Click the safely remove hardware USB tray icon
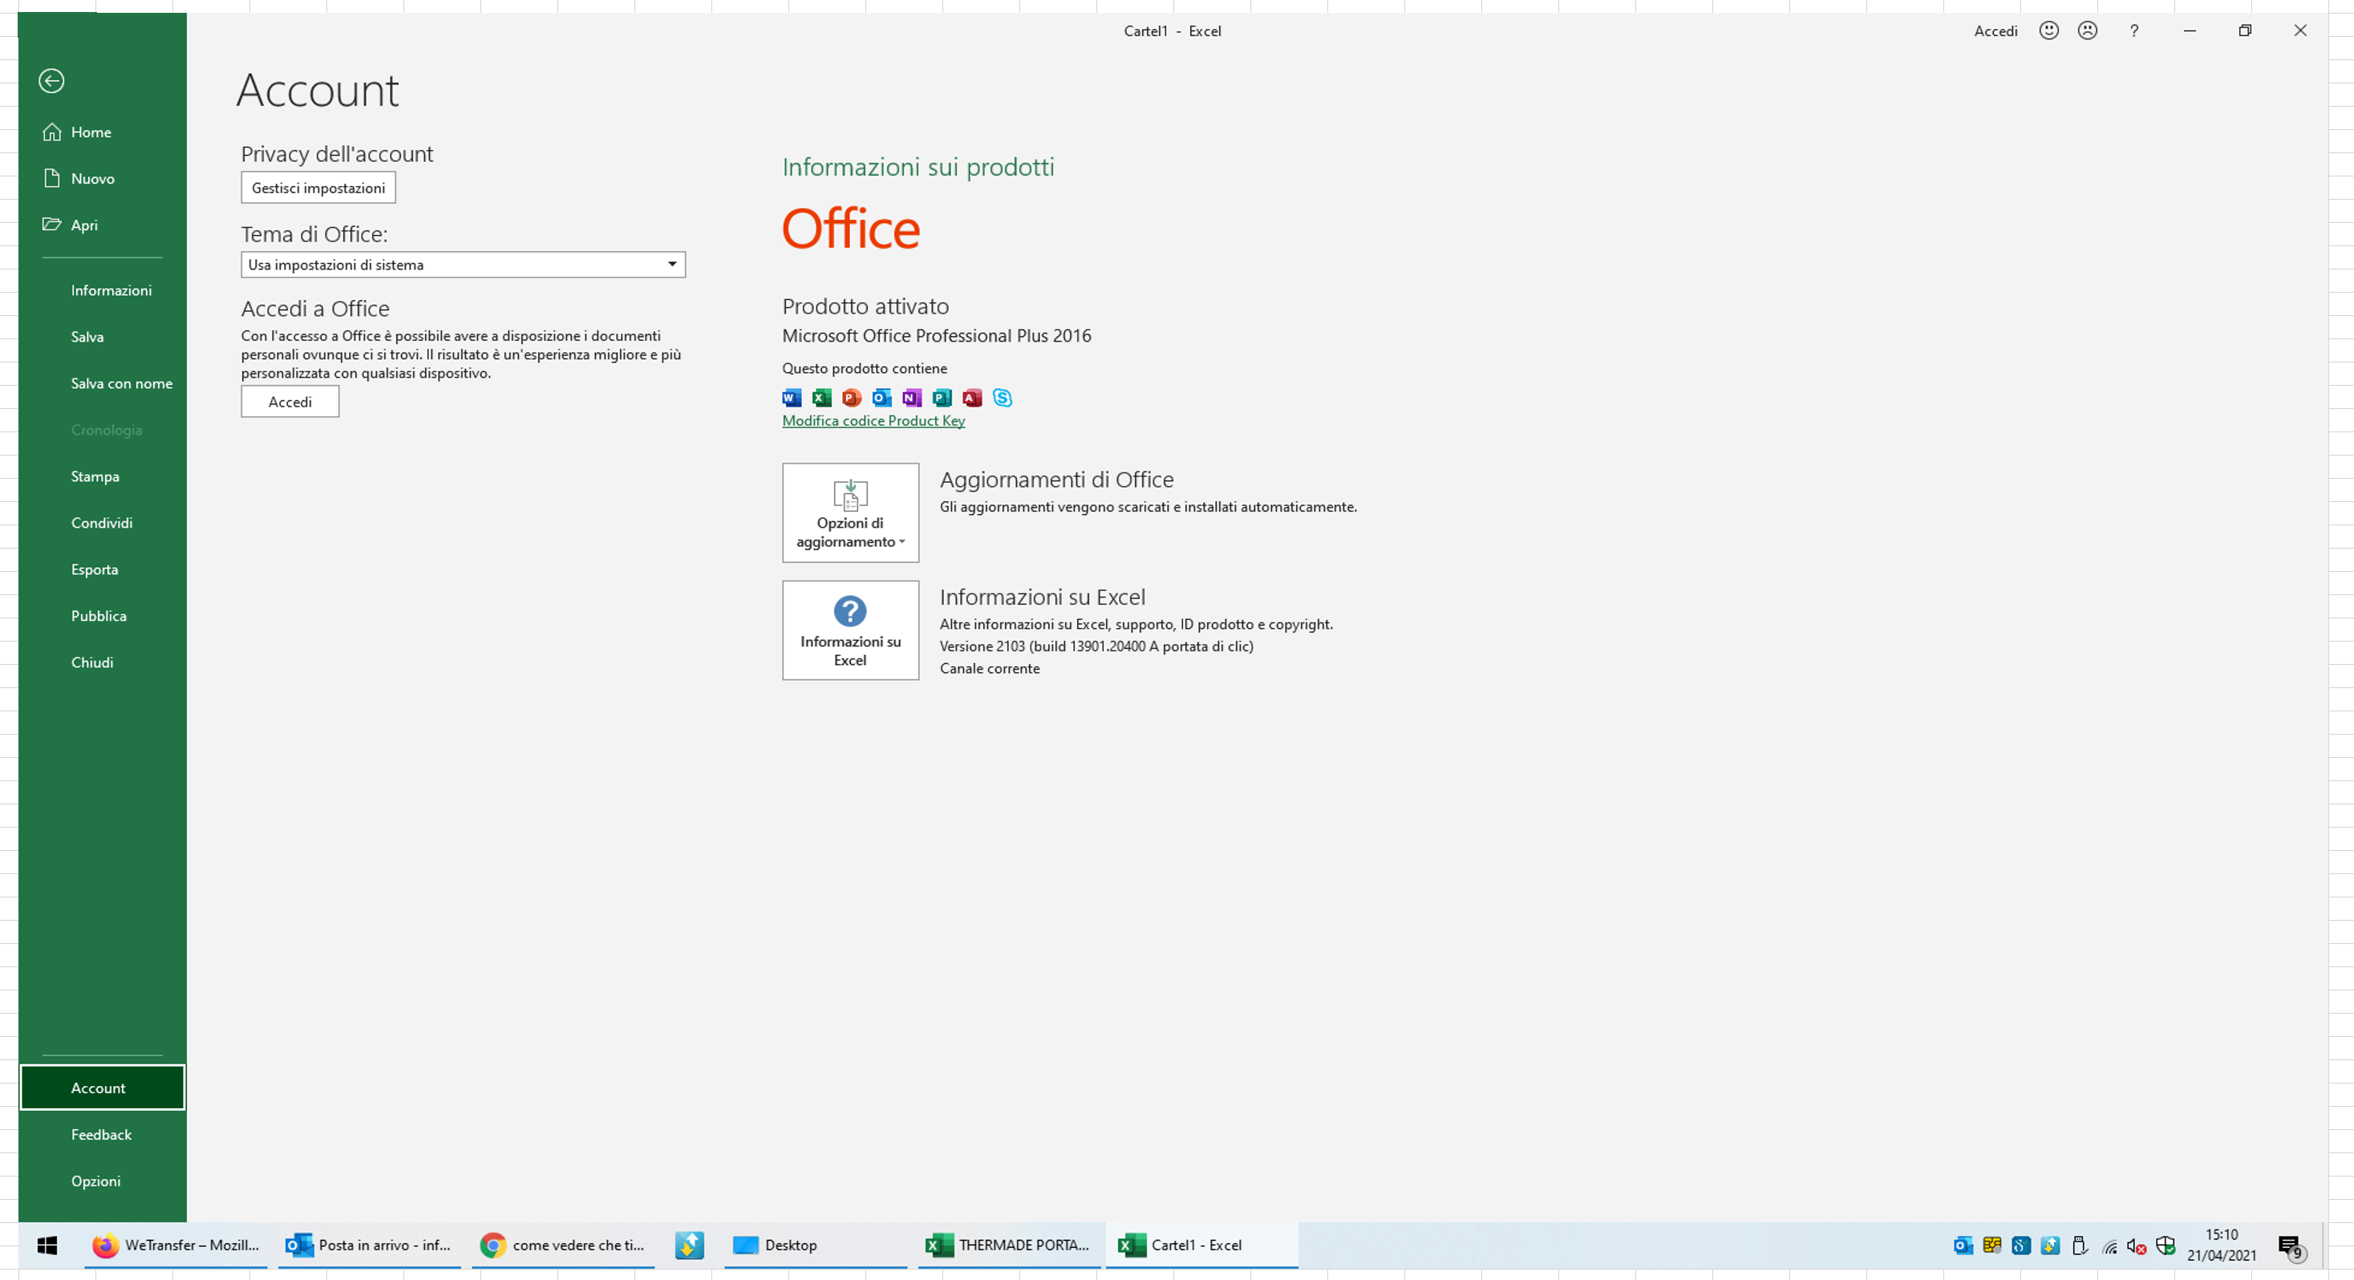Screen dimensions: 2354x1280 [x=2079, y=1246]
